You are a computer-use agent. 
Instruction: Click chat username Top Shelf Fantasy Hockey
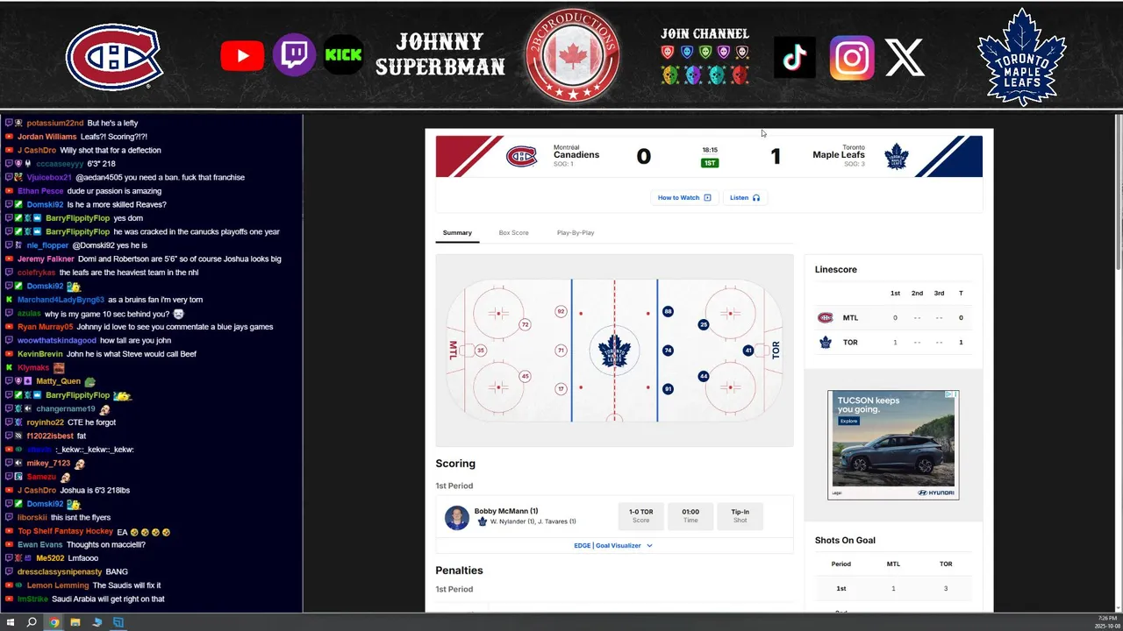pos(65,531)
